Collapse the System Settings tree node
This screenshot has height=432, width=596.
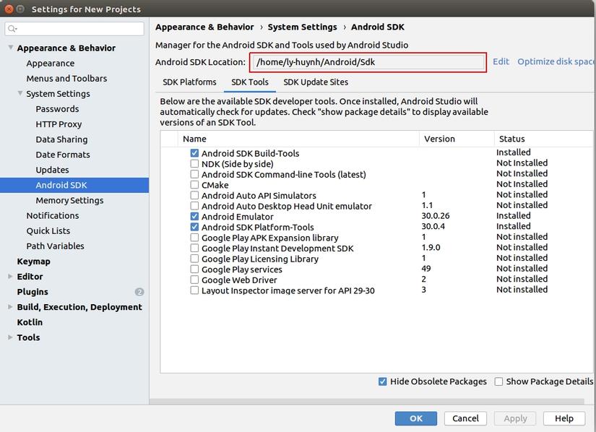20,94
